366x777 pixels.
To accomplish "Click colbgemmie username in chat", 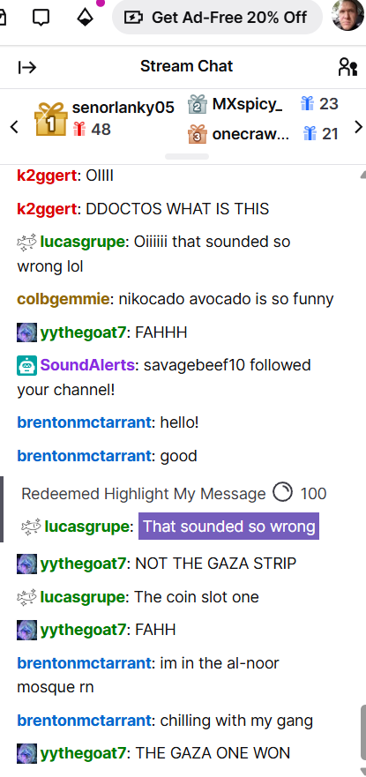I will pyautogui.click(x=63, y=299).
